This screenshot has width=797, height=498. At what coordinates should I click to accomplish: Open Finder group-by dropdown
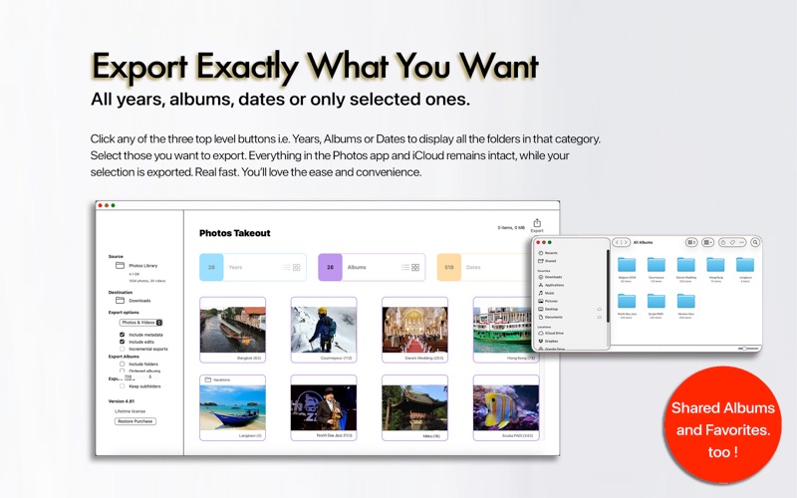click(x=708, y=242)
